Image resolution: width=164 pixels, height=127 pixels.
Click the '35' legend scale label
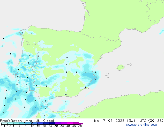pos(62,126)
